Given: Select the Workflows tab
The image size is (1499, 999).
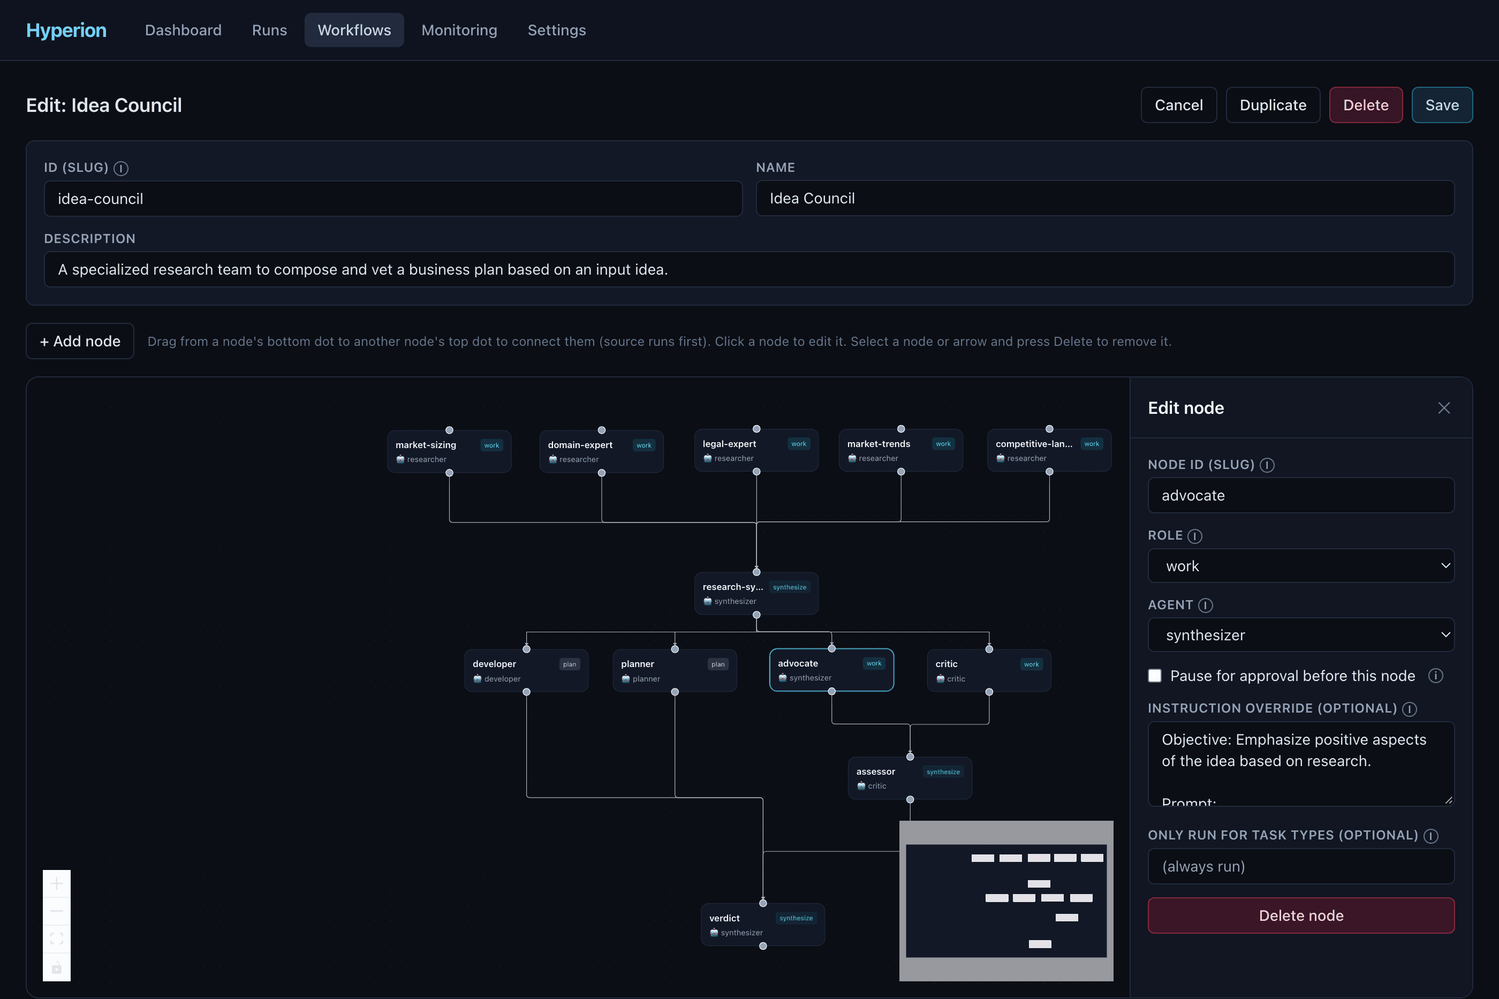Looking at the screenshot, I should coord(354,30).
